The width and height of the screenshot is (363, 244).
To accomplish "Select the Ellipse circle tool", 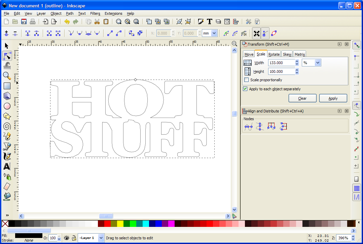I will coord(7,106).
